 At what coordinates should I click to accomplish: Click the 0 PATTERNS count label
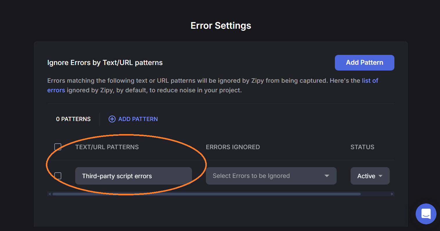coord(73,119)
